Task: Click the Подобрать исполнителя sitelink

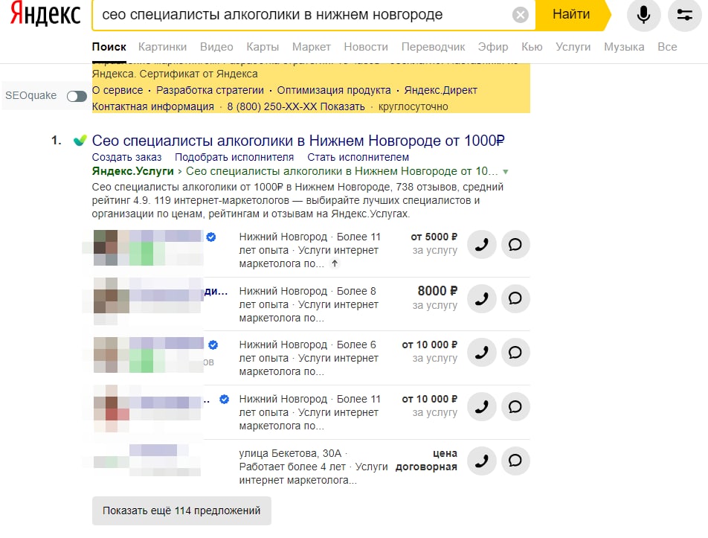Action: point(234,157)
